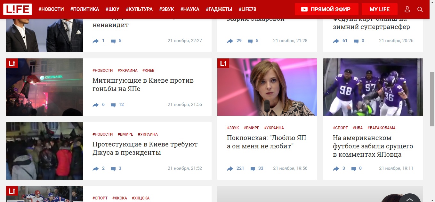Image resolution: width=435 pixels, height=202 pixels.
Task: Open the two men in suits thumbnail
Action: [x=44, y=35]
